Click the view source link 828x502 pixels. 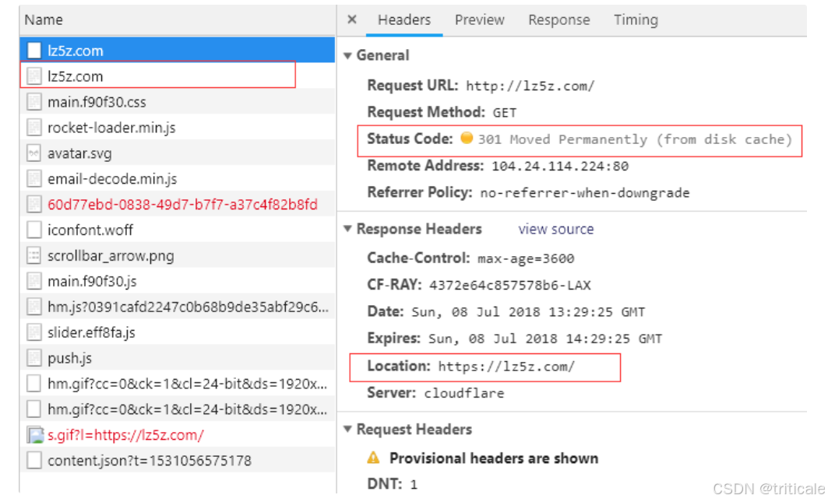tap(555, 229)
